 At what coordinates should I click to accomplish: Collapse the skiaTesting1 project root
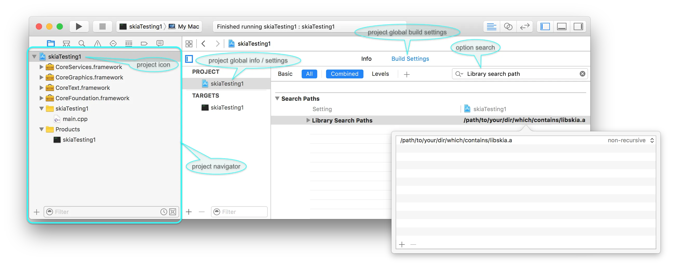[34, 57]
